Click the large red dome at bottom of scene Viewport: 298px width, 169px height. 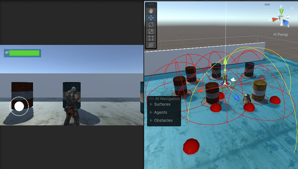191,146
